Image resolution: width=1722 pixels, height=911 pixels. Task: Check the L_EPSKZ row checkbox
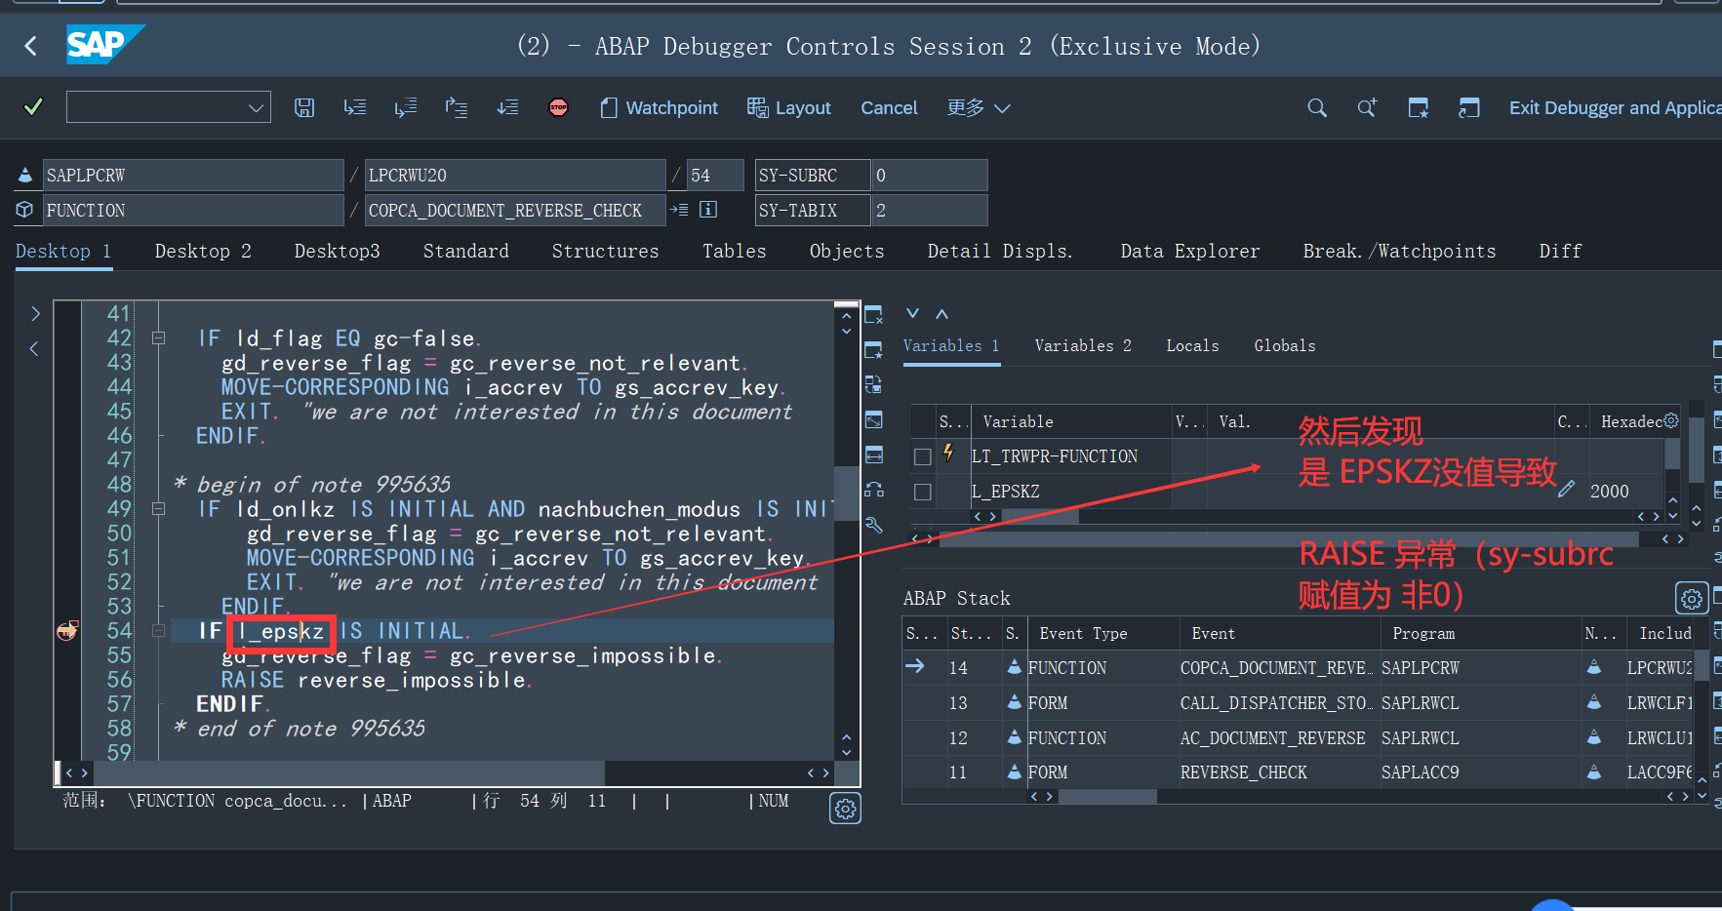(x=922, y=492)
